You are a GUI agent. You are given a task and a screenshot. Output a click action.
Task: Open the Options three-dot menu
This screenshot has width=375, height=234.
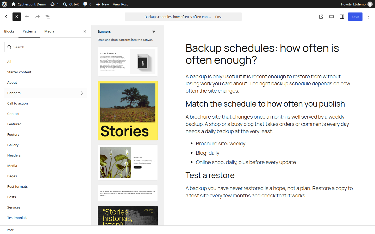(369, 17)
